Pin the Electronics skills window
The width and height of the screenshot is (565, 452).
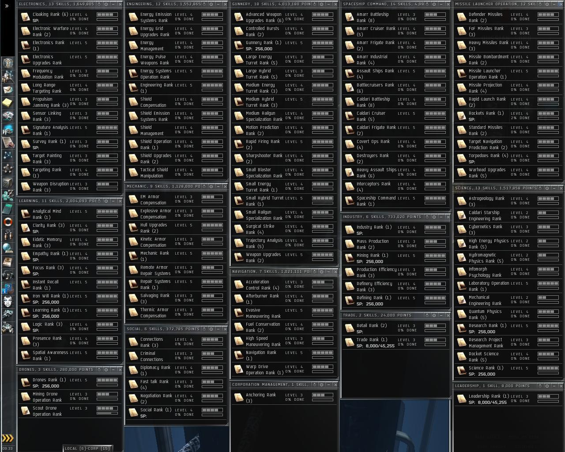tap(106, 4)
